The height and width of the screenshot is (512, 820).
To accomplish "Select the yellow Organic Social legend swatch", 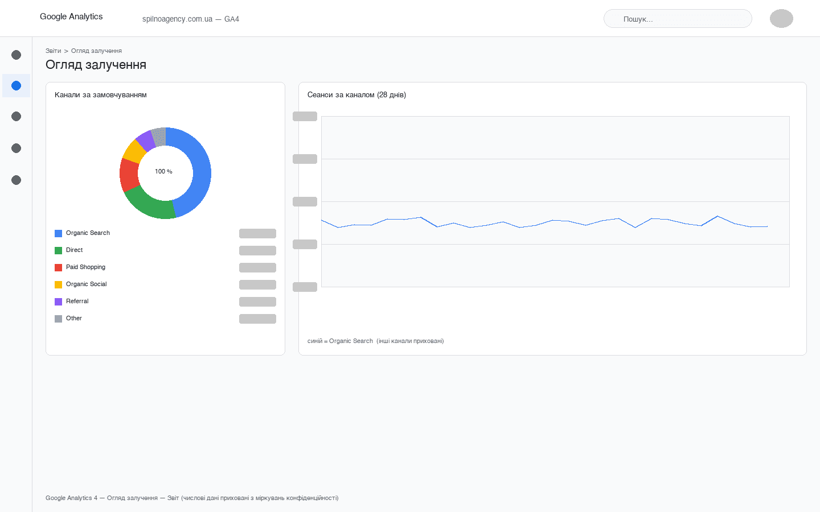I will pyautogui.click(x=58, y=284).
